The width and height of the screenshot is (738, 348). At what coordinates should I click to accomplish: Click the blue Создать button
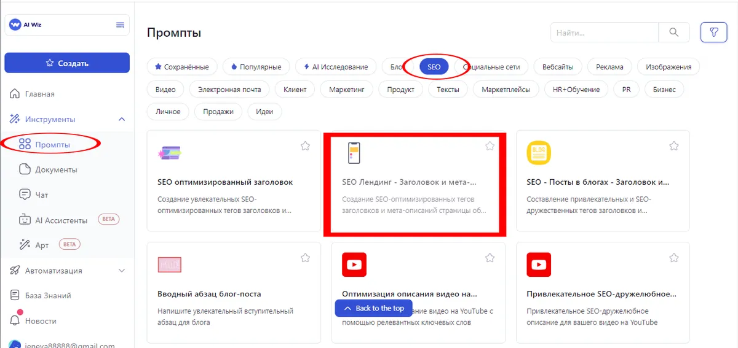point(67,63)
